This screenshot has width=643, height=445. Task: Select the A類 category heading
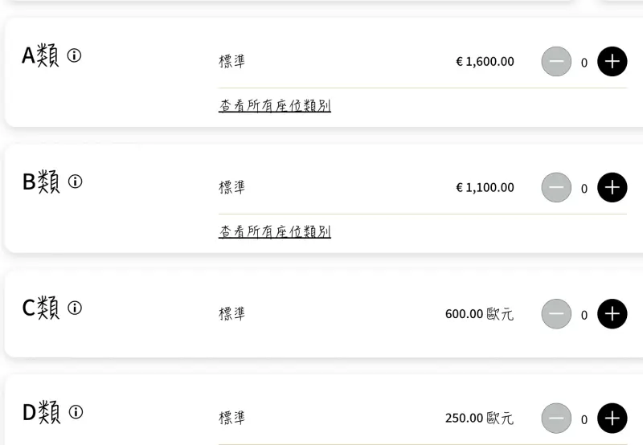[x=41, y=55]
